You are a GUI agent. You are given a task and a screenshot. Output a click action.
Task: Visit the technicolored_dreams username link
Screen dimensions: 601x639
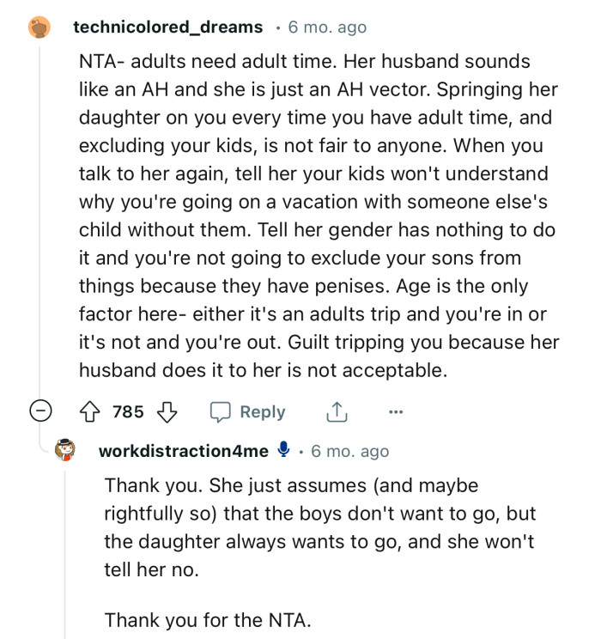[168, 27]
